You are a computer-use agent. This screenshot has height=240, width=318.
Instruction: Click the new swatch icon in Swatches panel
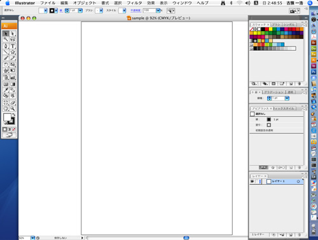291,84
